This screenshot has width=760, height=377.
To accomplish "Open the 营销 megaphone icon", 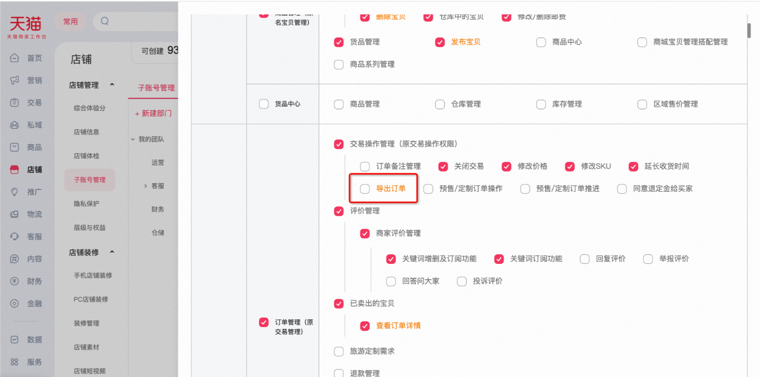I will pos(14,80).
